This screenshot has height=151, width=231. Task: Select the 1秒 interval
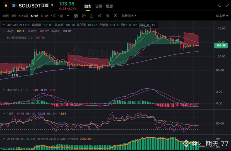pyautogui.click(x=14, y=16)
